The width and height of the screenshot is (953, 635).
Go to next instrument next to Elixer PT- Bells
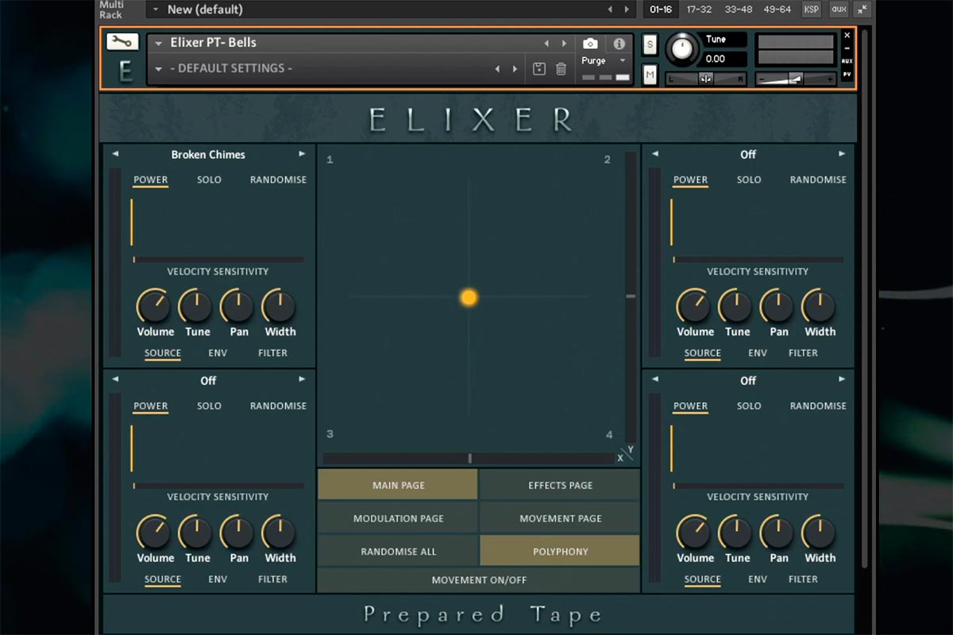tap(565, 44)
